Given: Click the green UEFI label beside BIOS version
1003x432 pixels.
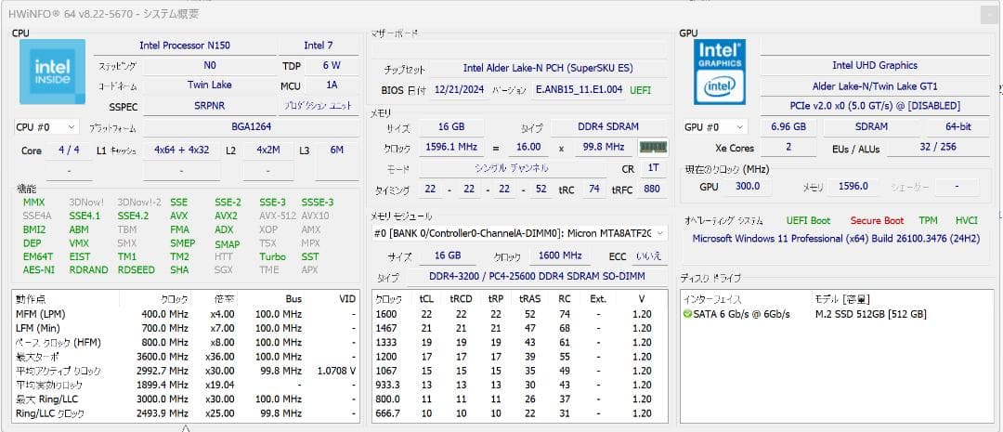Looking at the screenshot, I should tap(640, 90).
